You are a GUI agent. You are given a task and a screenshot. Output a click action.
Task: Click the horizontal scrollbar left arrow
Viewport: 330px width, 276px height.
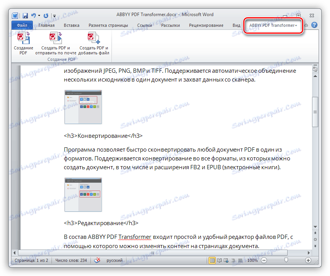[x=14, y=253]
